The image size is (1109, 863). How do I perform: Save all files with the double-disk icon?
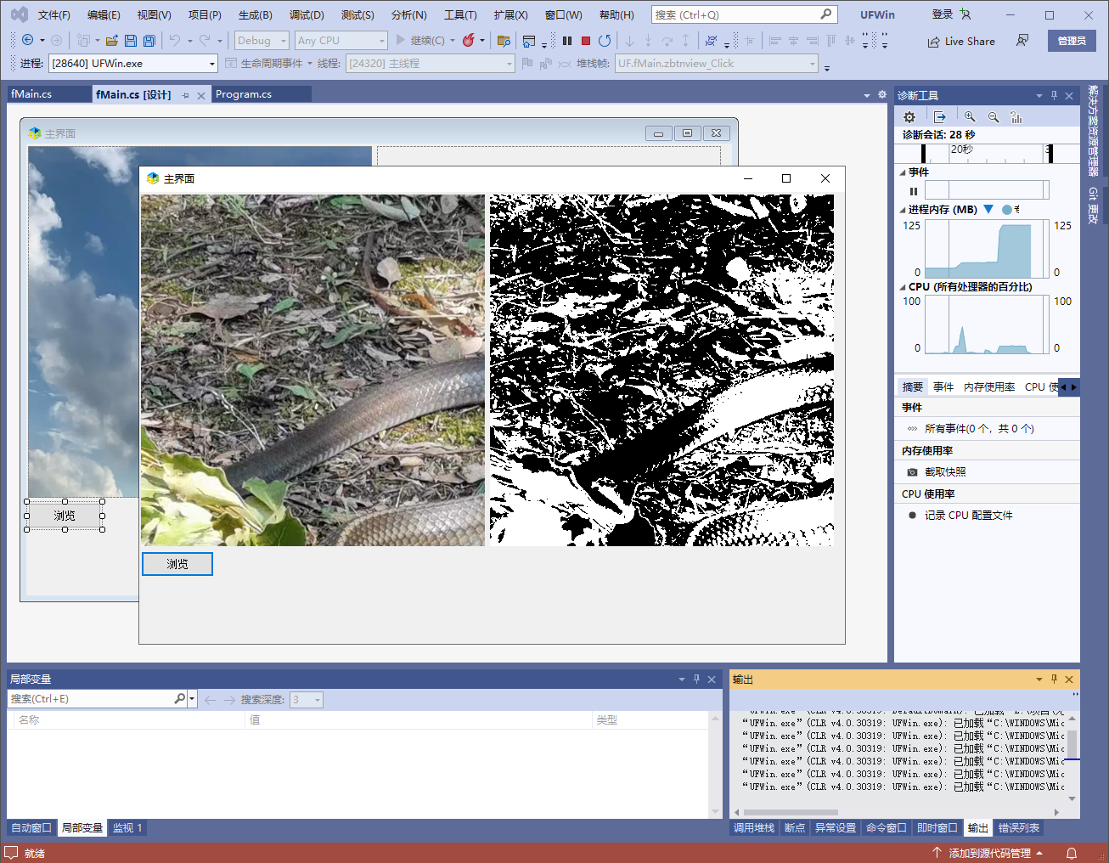click(149, 41)
